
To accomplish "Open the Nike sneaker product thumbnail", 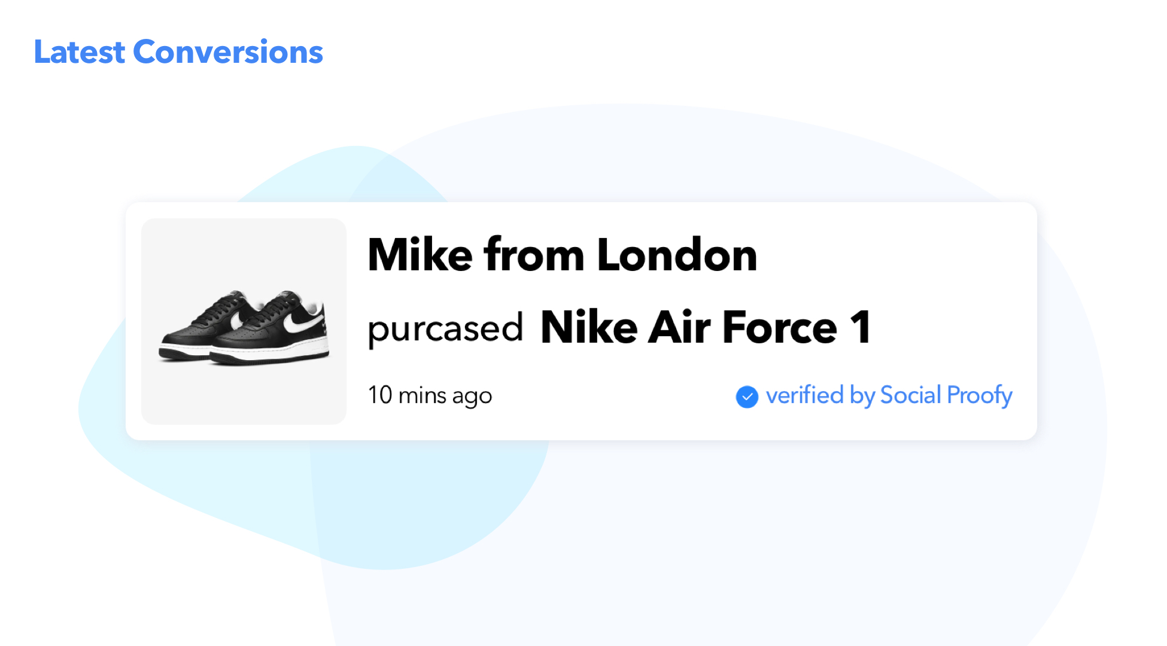I will [x=244, y=322].
